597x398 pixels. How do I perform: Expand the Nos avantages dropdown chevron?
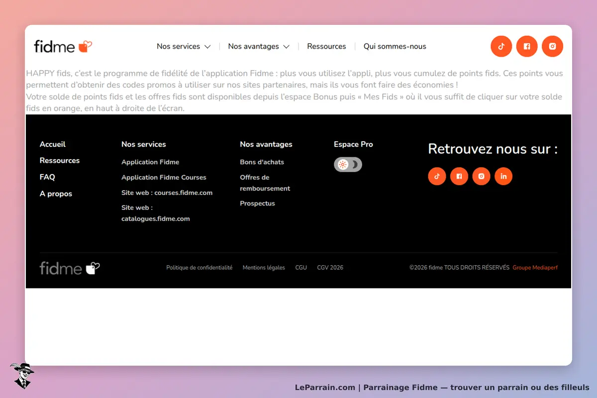point(286,47)
